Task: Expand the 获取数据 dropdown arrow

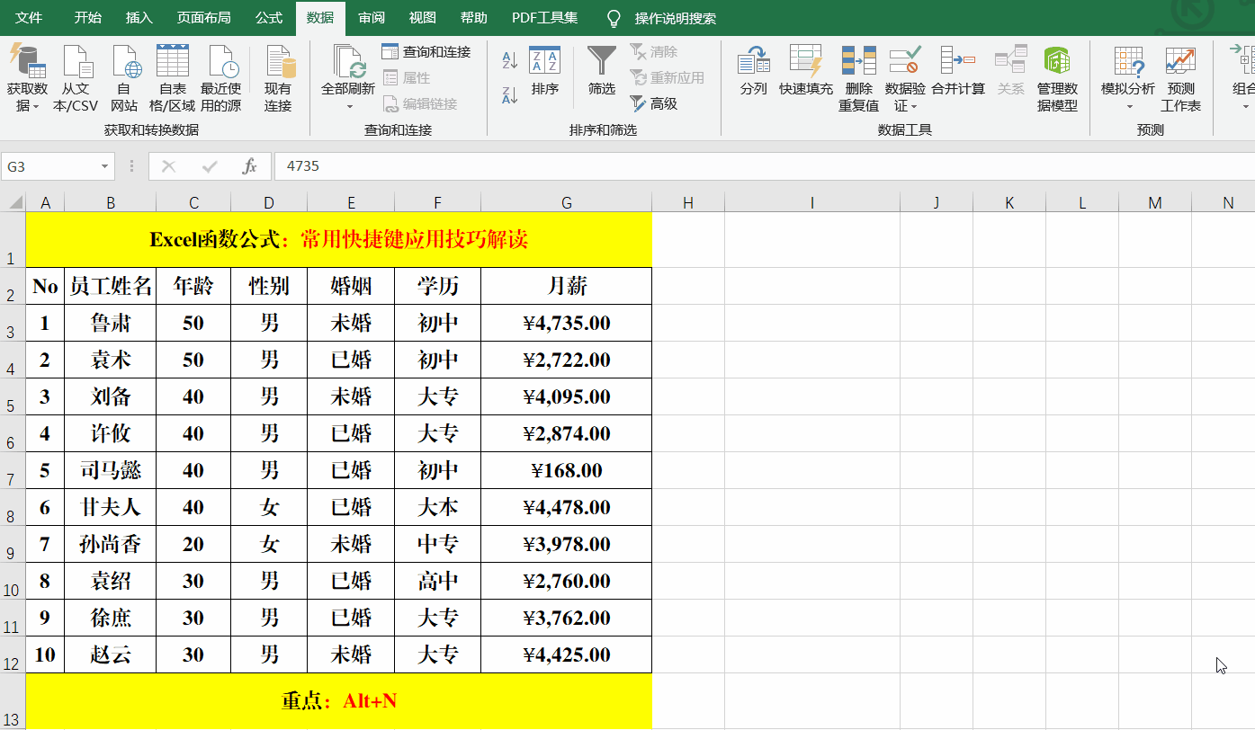Action: click(x=36, y=106)
